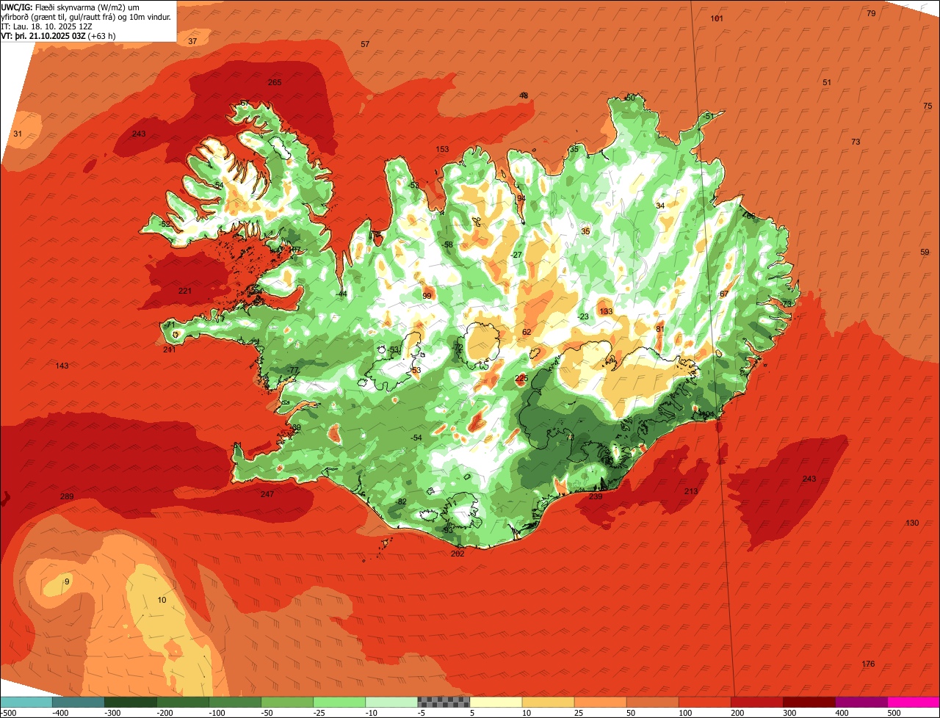
Task: Click the '31' value at the left edge
Action: pos(18,134)
